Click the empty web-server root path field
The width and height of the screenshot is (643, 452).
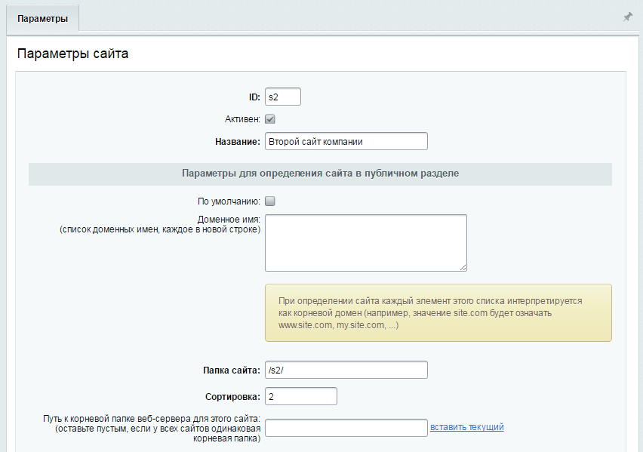pos(346,428)
